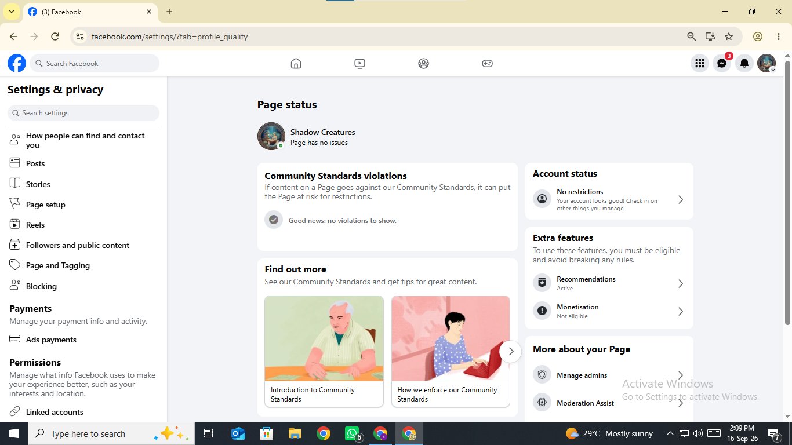Reload the page in the browser
The height and width of the screenshot is (445, 792).
(x=55, y=37)
